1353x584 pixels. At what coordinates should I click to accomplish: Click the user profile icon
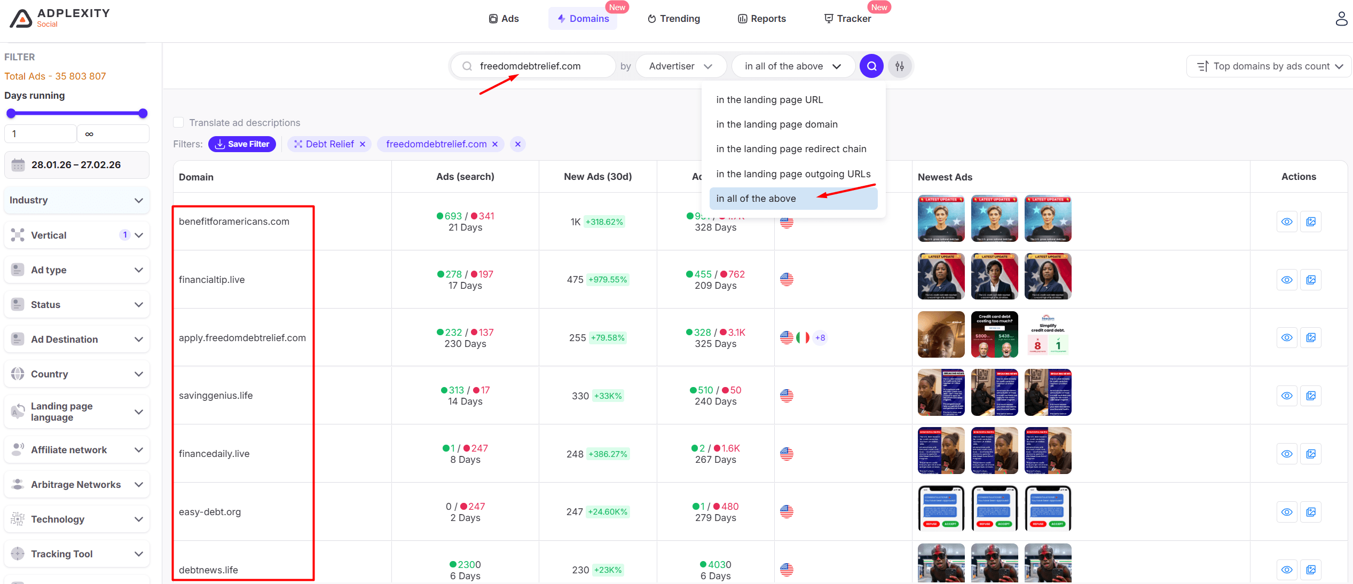1341,19
